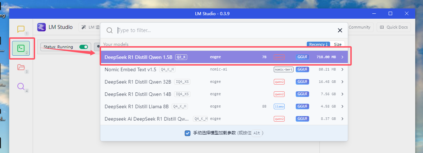
Task: Click the book icon on Quick Docs
Action: 382,27
